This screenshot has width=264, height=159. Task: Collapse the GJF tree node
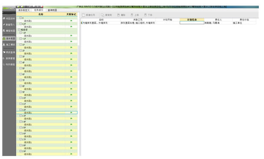click(x=21, y=24)
